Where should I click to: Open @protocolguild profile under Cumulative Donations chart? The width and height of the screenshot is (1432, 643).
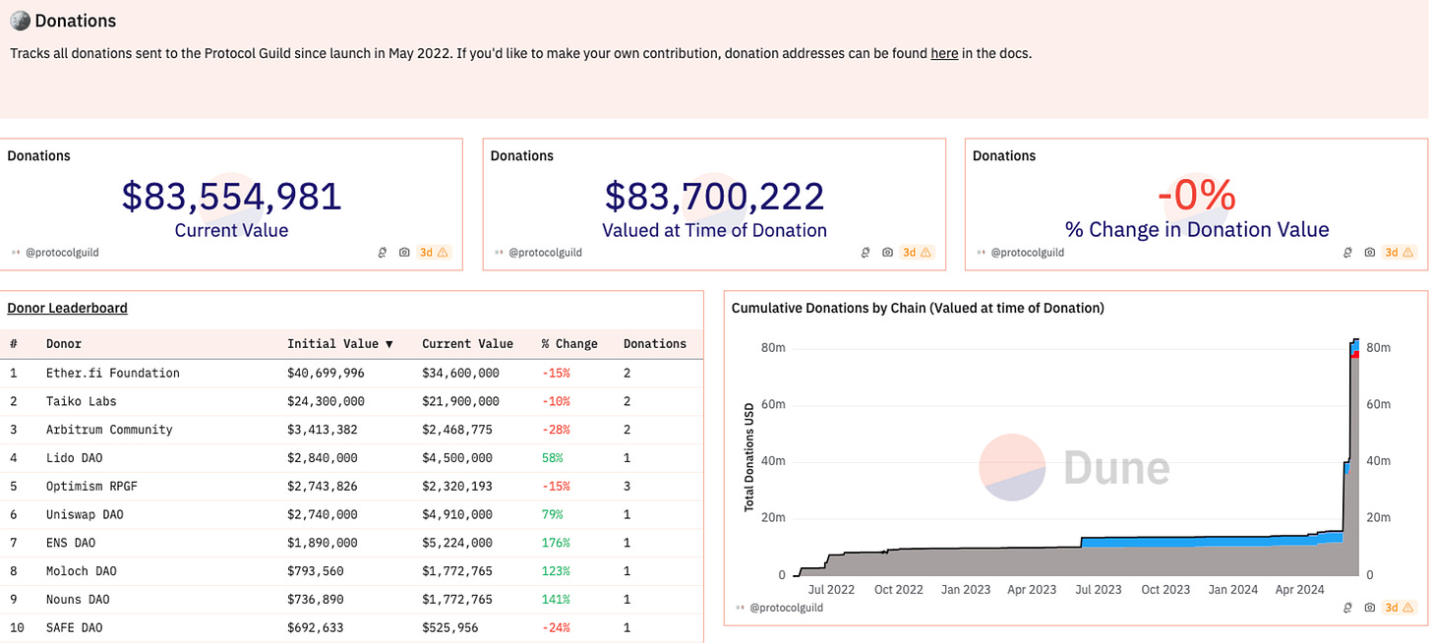pyautogui.click(x=786, y=608)
